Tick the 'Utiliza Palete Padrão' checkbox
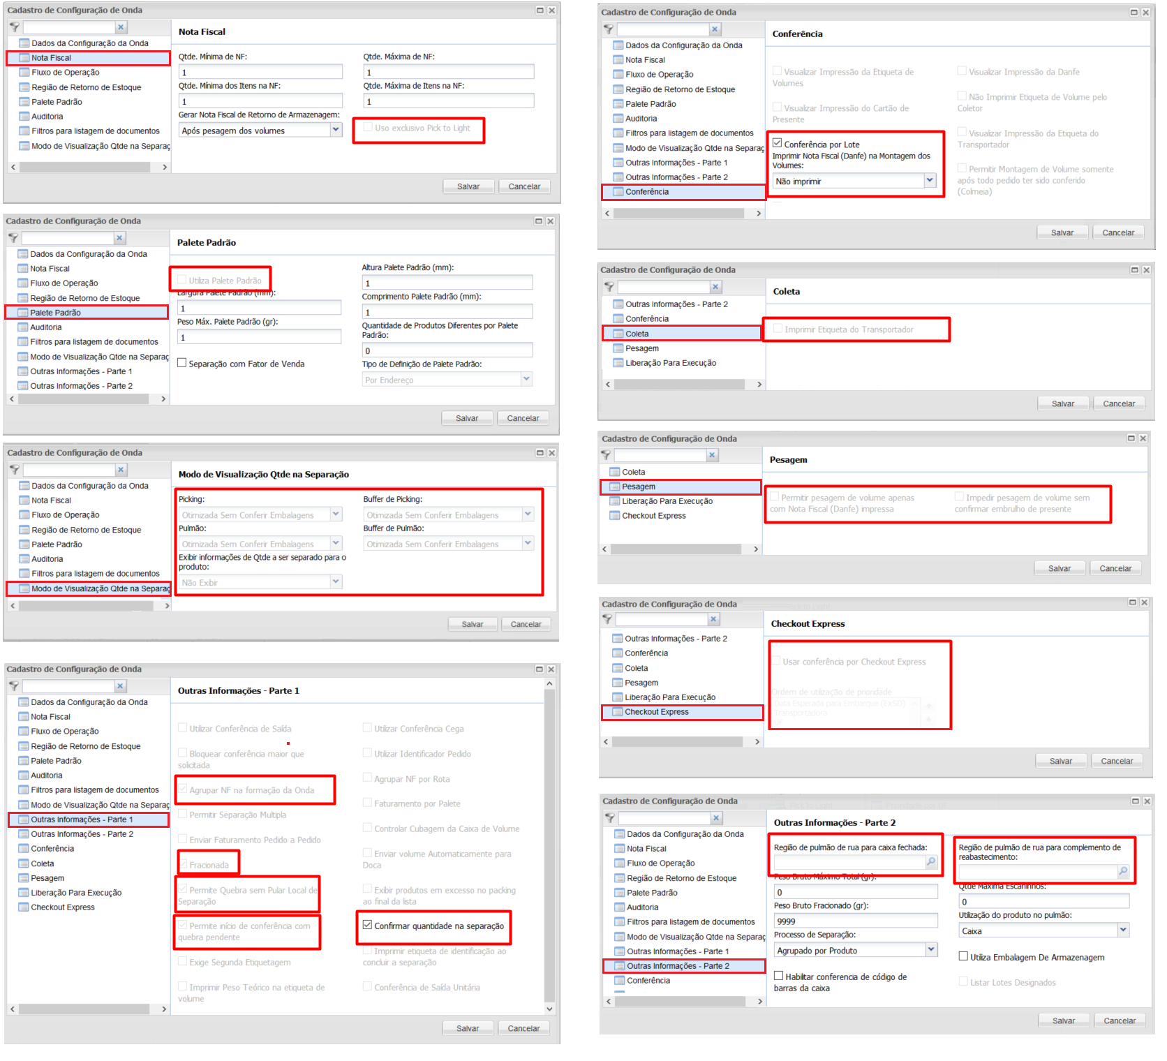Screen dimensions: 1167x1061 click(182, 280)
